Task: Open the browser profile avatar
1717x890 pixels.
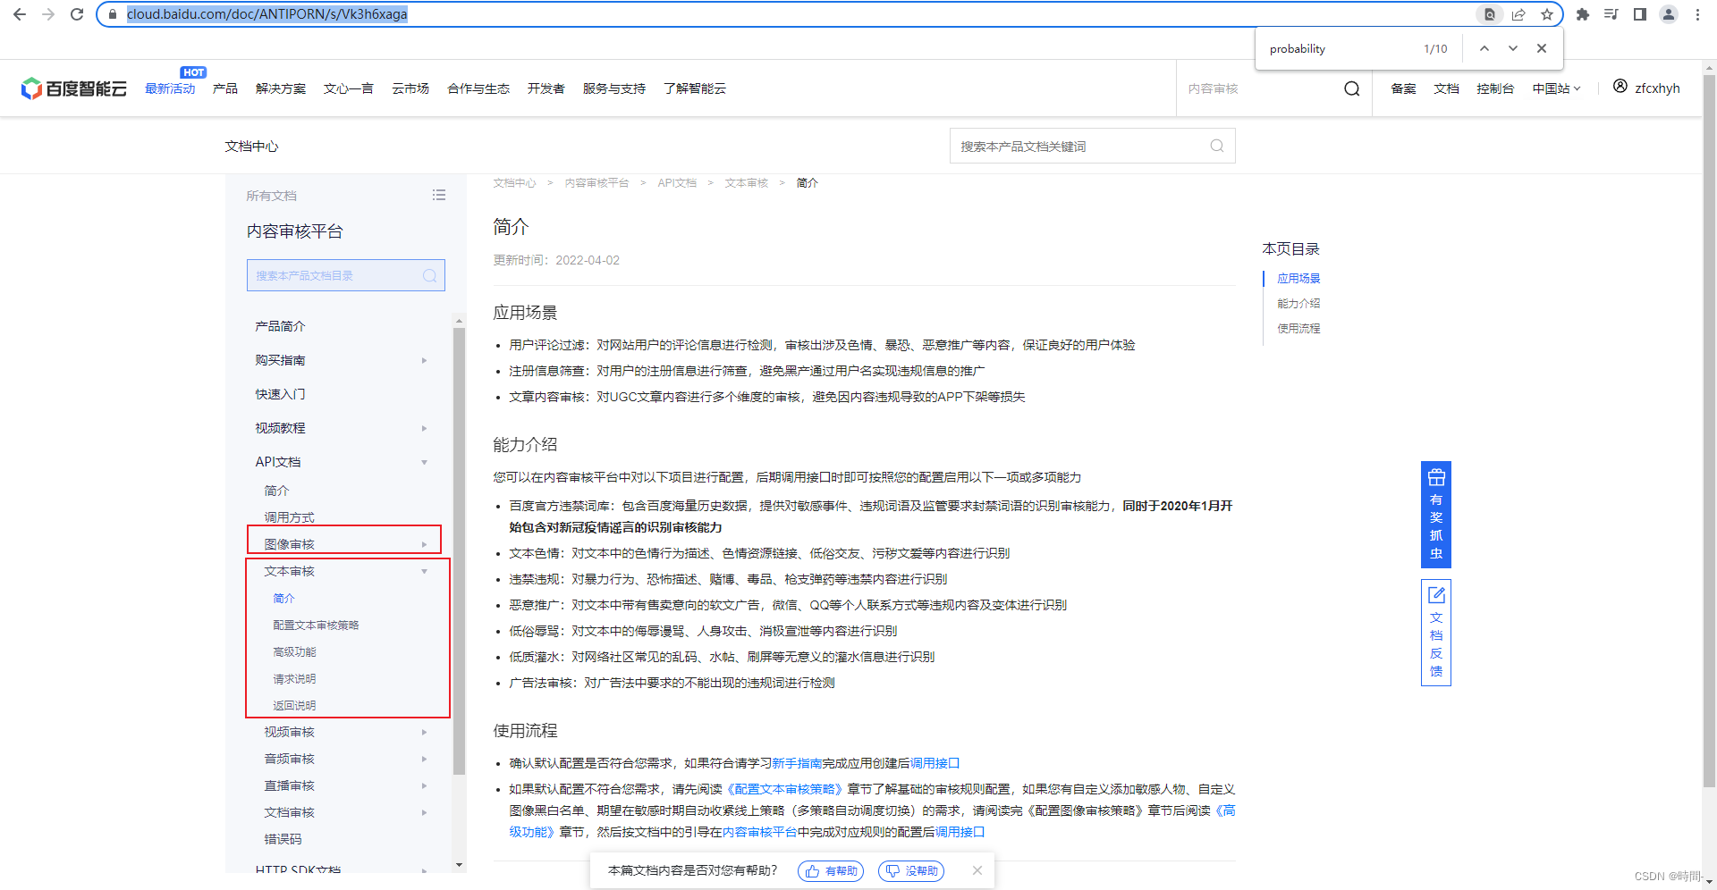Action: pos(1669,14)
